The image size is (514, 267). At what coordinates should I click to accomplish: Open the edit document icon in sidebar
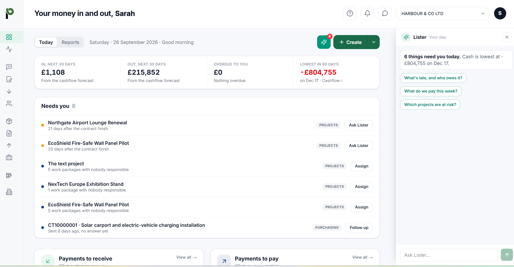(x=9, y=79)
